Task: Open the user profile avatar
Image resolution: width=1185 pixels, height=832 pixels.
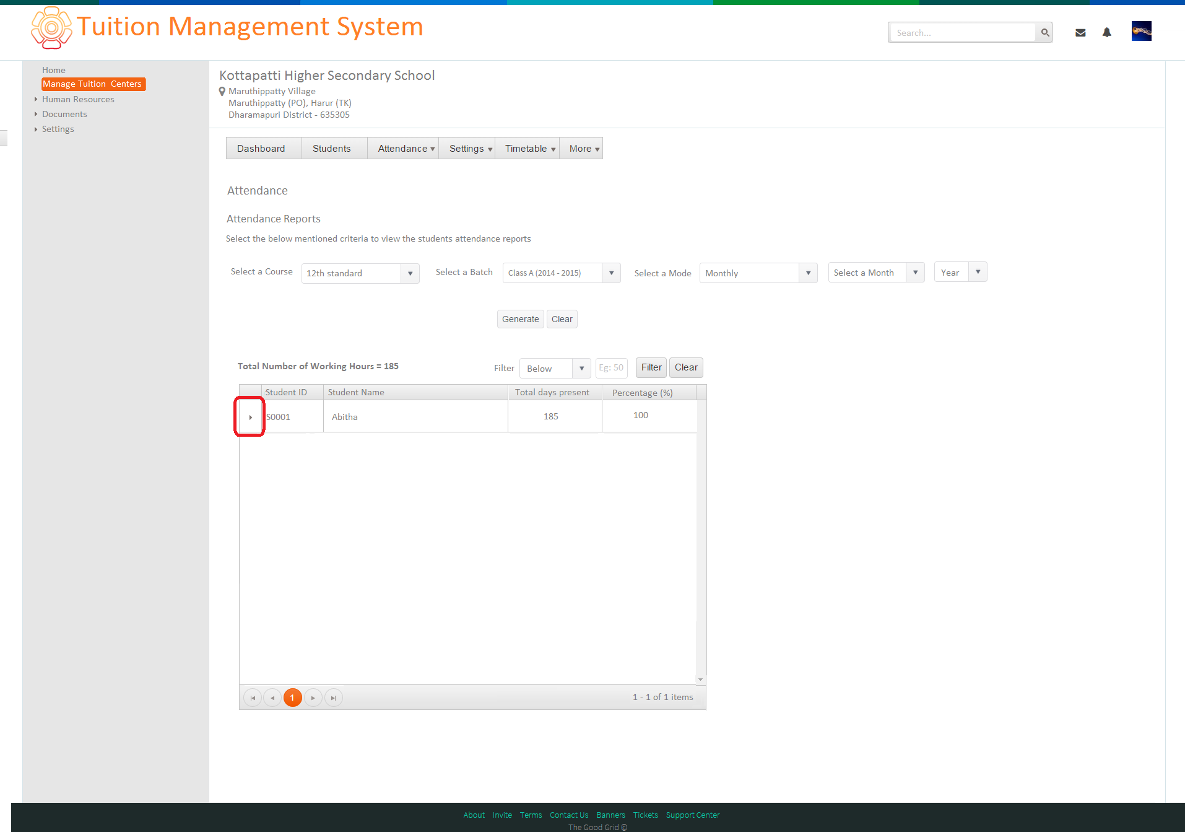Action: [1141, 31]
